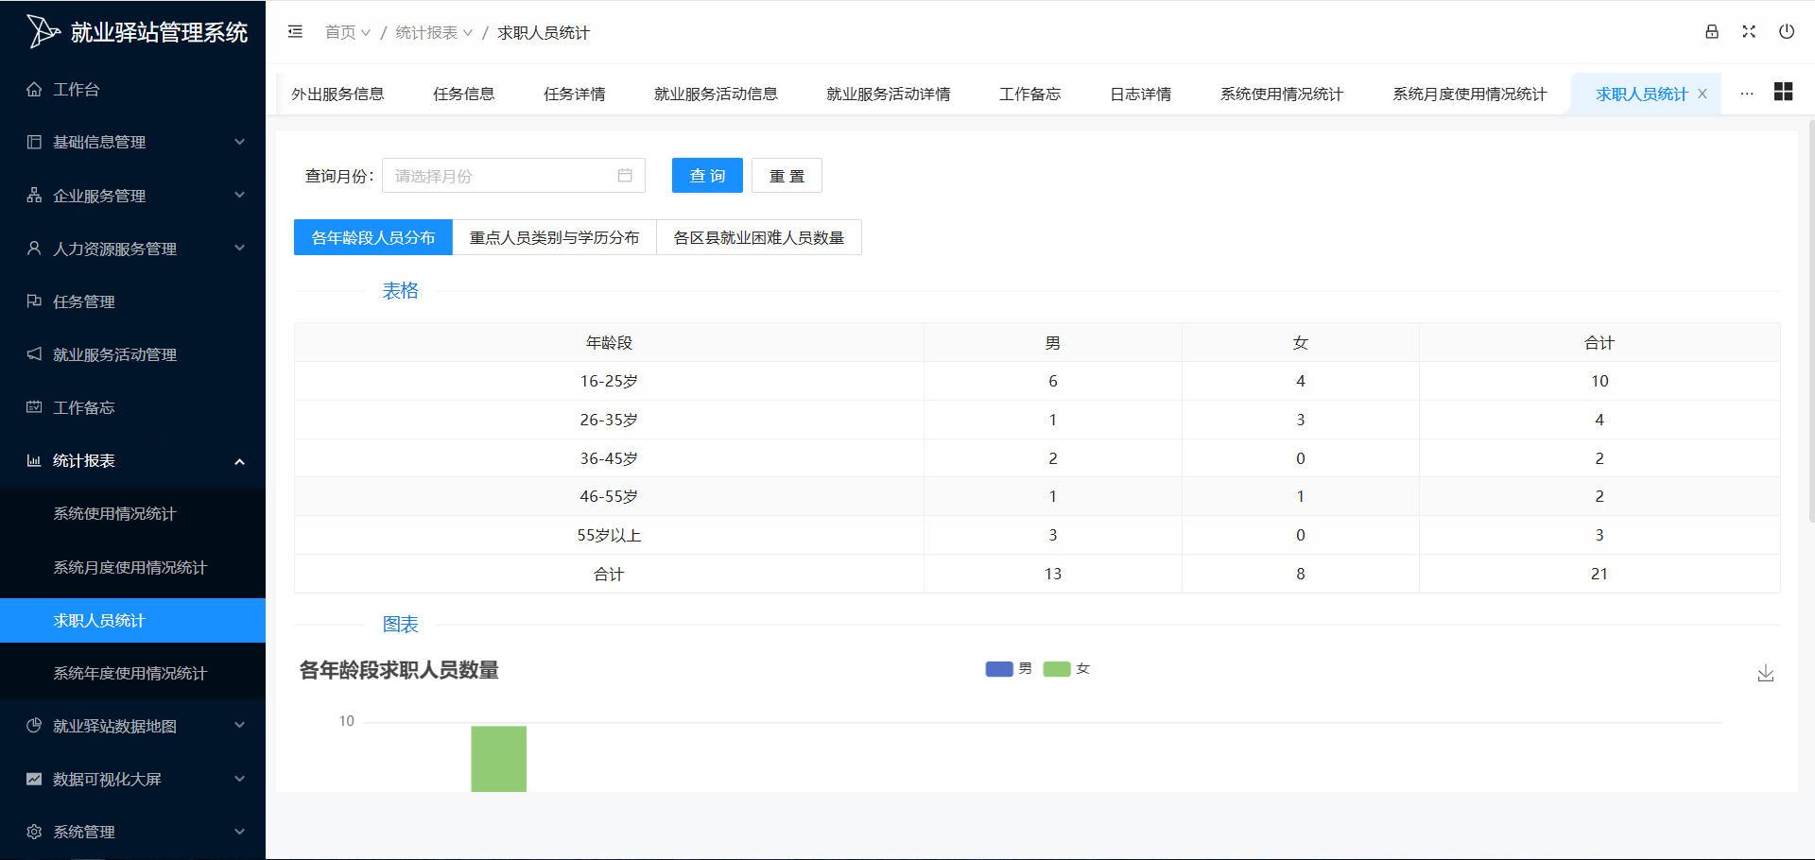Viewport: 1815px width, 860px height.
Task: Select the 各年龄段人员分布 view
Action: (373, 237)
